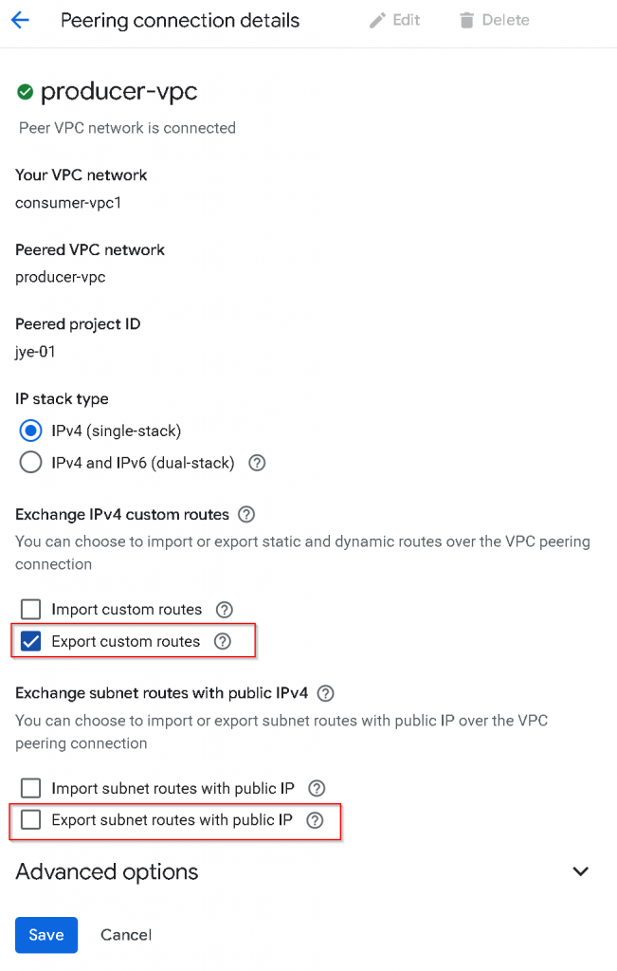Click the back arrow icon

tap(20, 20)
